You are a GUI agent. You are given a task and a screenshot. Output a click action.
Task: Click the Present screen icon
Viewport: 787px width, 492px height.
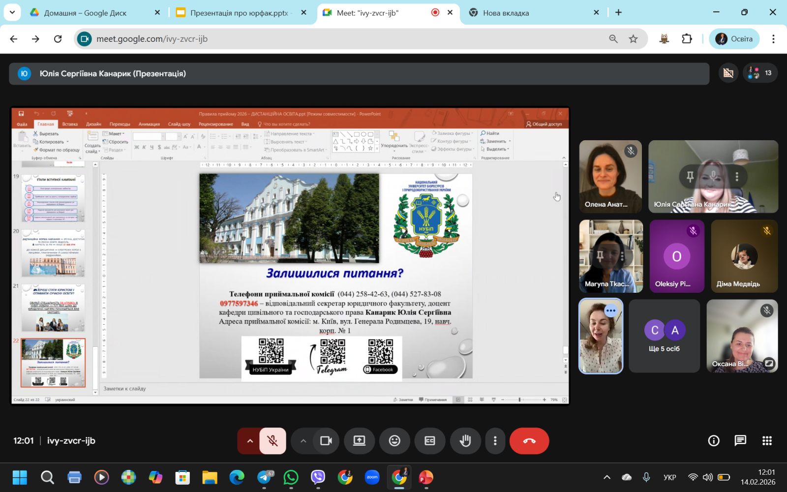(359, 441)
